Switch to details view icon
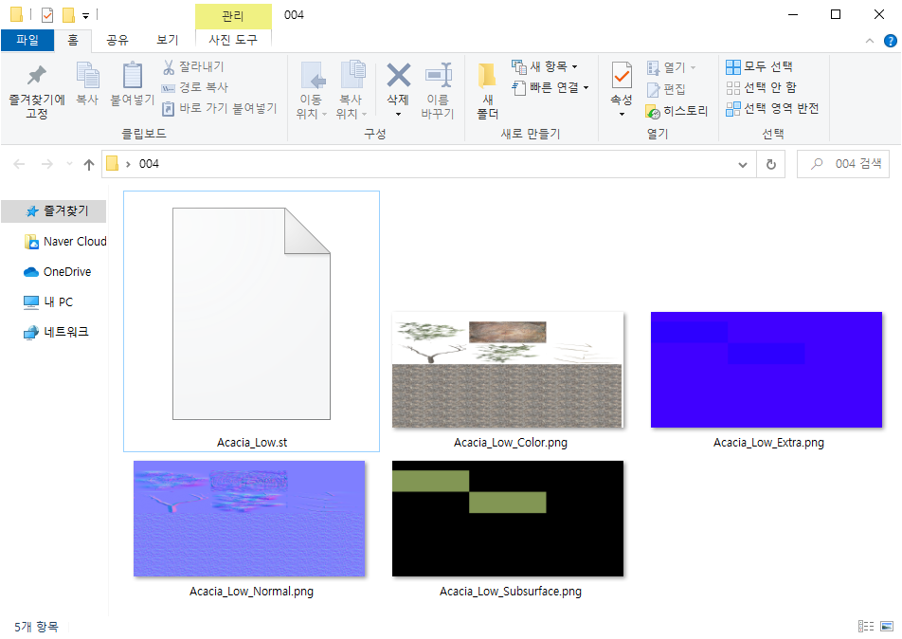Viewport: 902px width, 639px height. tap(866, 626)
